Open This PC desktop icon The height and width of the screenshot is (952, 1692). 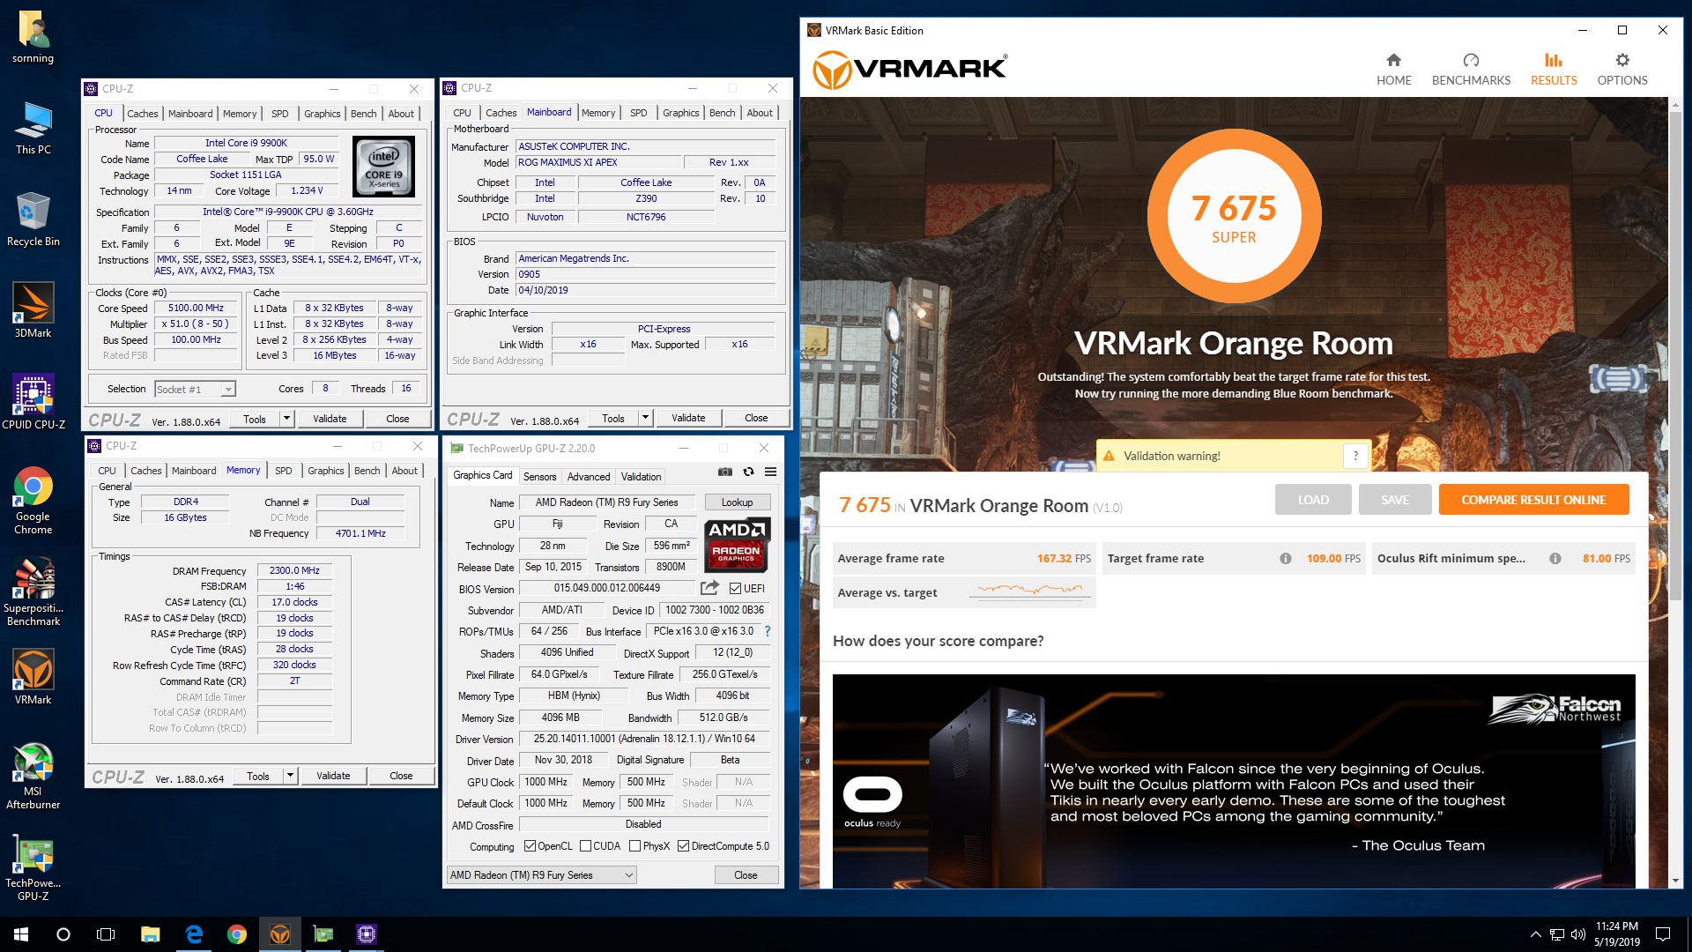tap(33, 129)
